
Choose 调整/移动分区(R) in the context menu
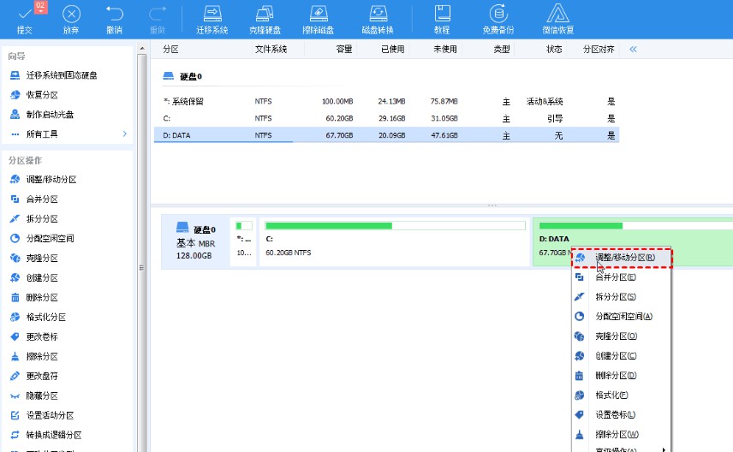(624, 257)
